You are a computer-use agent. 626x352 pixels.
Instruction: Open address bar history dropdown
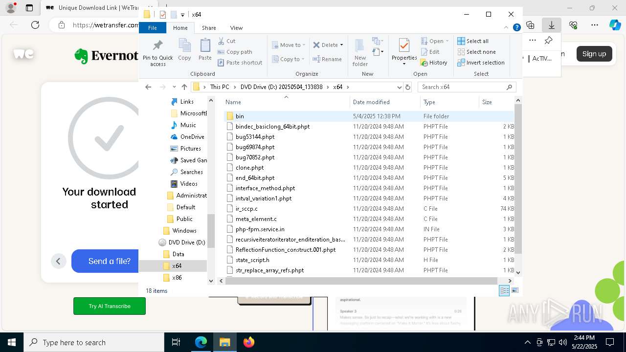[x=399, y=87]
